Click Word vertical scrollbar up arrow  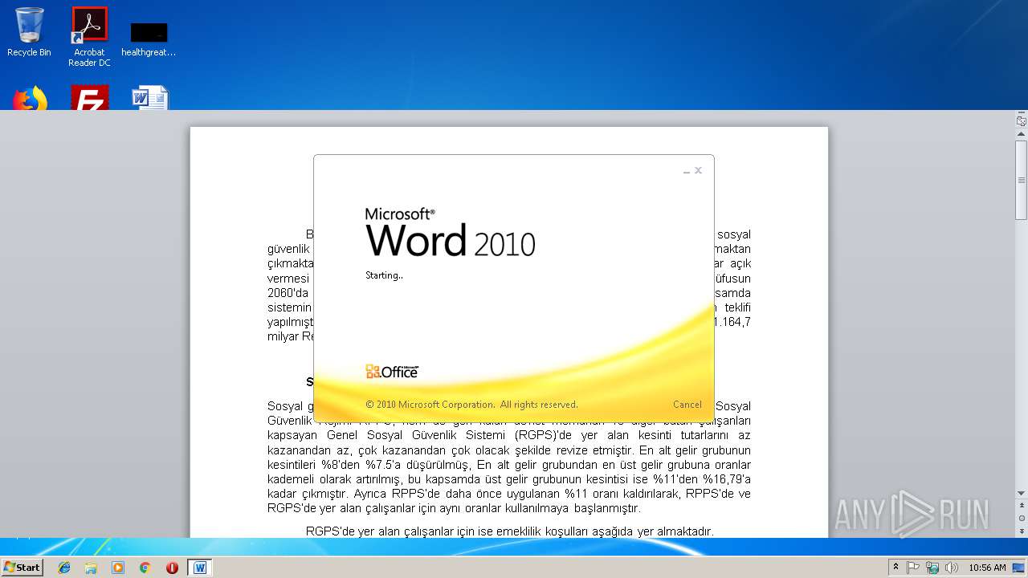[1021, 134]
